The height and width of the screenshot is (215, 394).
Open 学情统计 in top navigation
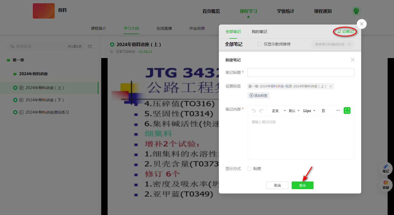tap(285, 11)
